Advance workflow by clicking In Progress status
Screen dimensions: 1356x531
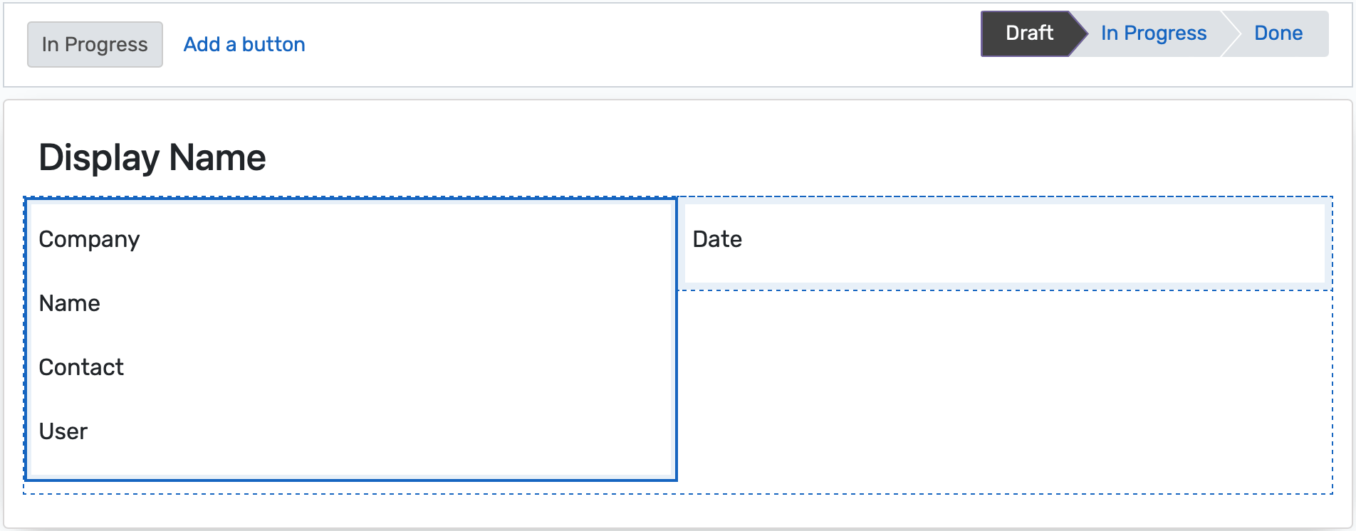tap(1152, 33)
